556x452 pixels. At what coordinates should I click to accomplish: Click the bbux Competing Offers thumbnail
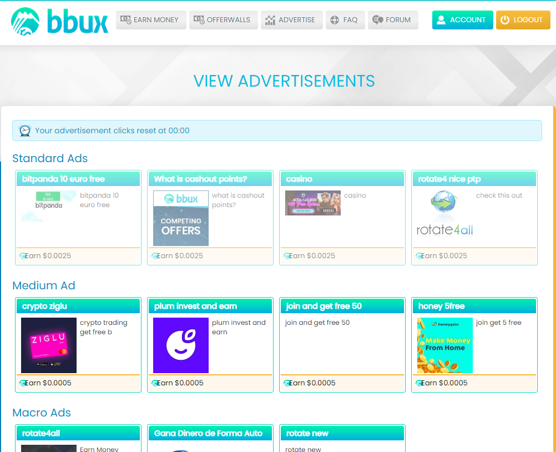point(181,218)
